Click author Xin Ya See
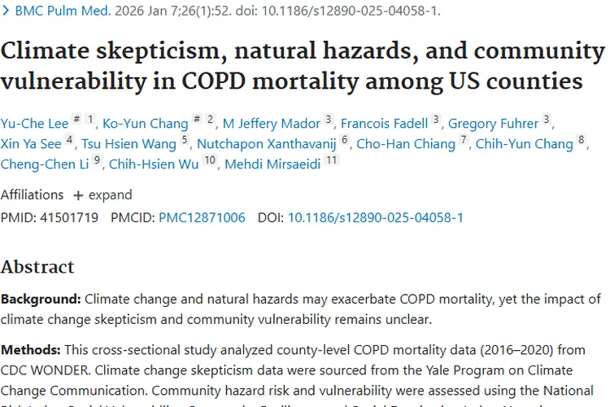Viewport: 610px width, 407px height. tap(31, 144)
